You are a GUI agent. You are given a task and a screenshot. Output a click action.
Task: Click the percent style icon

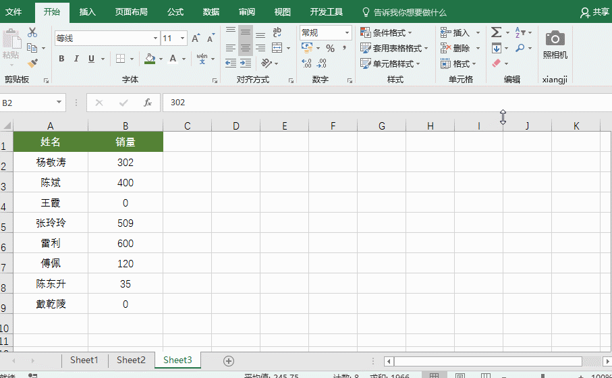pos(330,48)
